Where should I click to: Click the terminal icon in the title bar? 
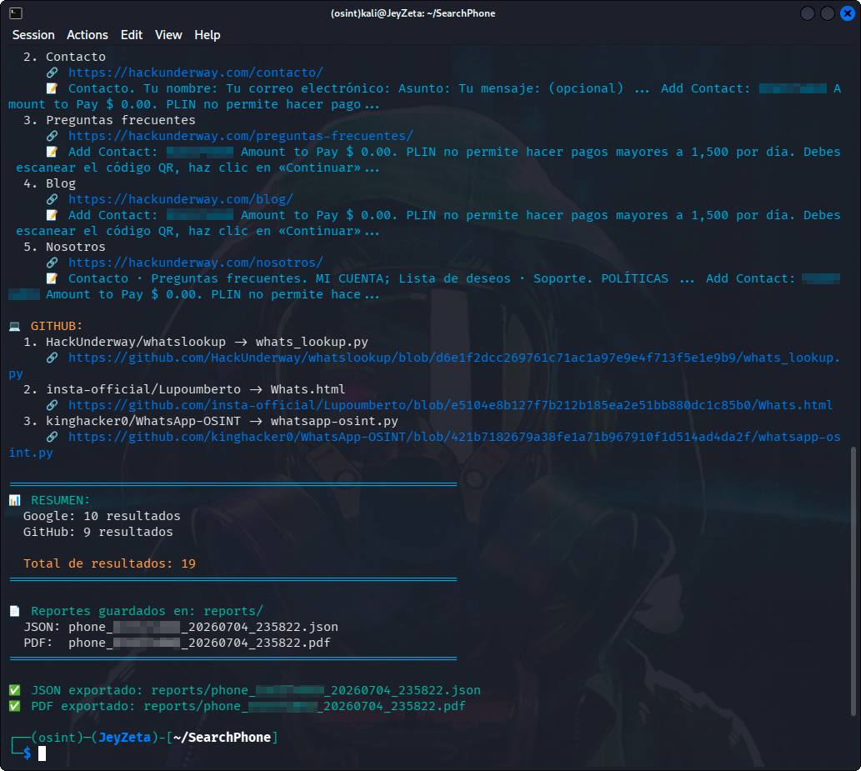click(x=16, y=13)
